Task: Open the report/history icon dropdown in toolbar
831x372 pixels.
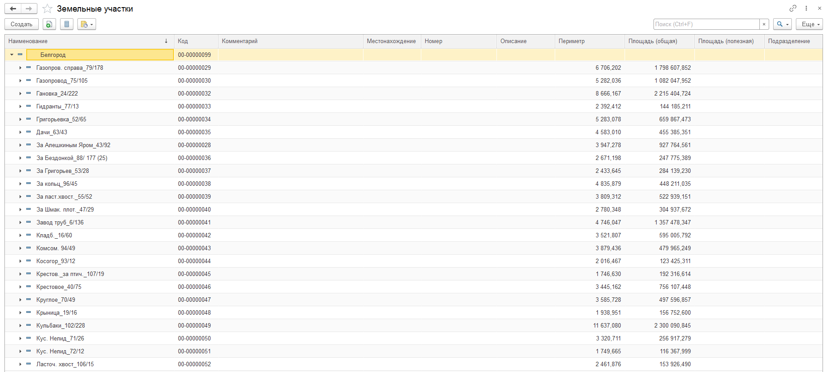Action: click(87, 24)
